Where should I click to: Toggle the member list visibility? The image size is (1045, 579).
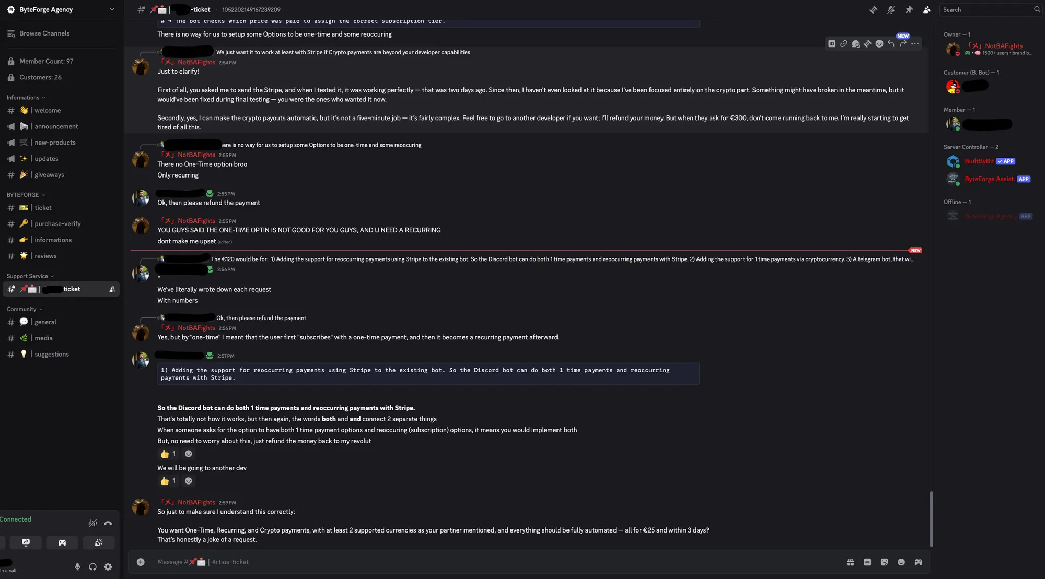pyautogui.click(x=926, y=10)
